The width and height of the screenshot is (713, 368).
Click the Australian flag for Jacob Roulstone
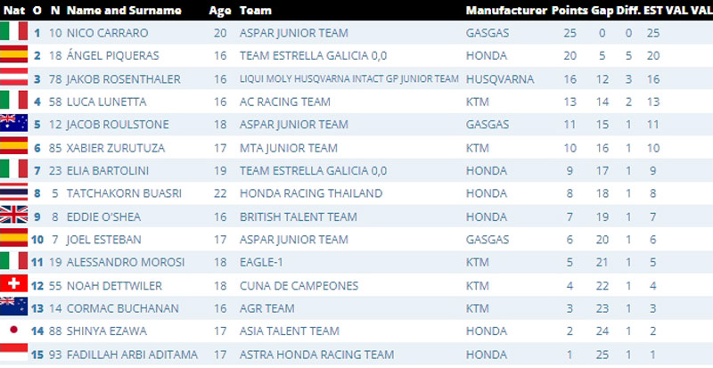point(14,125)
